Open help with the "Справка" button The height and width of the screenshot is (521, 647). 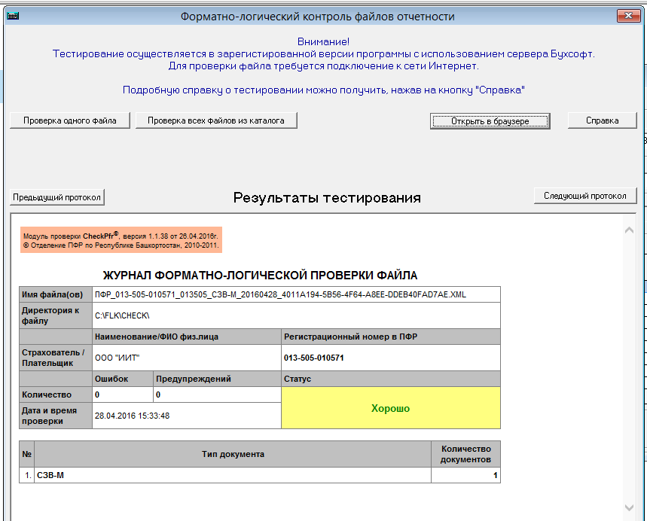(x=602, y=120)
